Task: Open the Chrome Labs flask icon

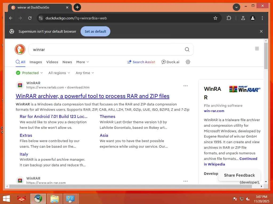Action: tap(243, 18)
